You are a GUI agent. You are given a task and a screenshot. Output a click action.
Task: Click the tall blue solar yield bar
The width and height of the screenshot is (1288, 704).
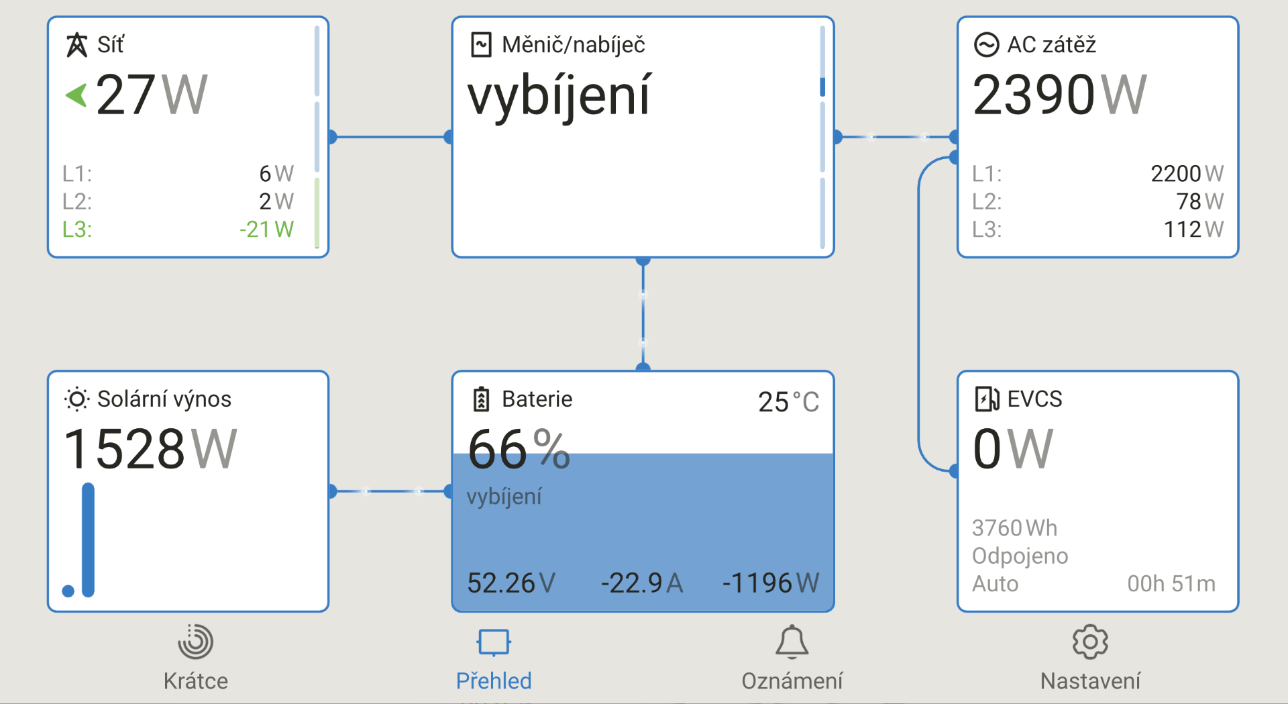88,540
